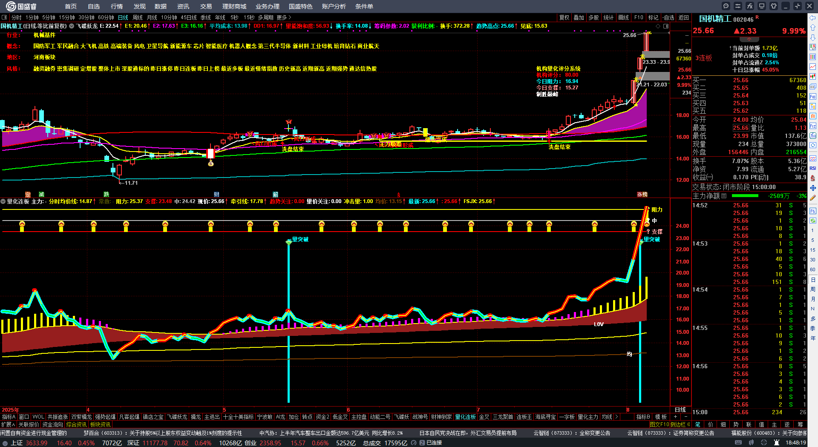Screen dimensions: 818x447
Task: Click the 笔 tick tab under trade list
Action: click(697, 424)
